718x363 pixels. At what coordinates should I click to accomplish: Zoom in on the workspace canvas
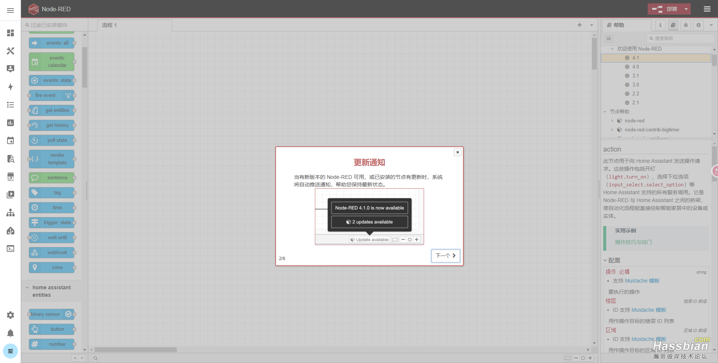(x=590, y=358)
